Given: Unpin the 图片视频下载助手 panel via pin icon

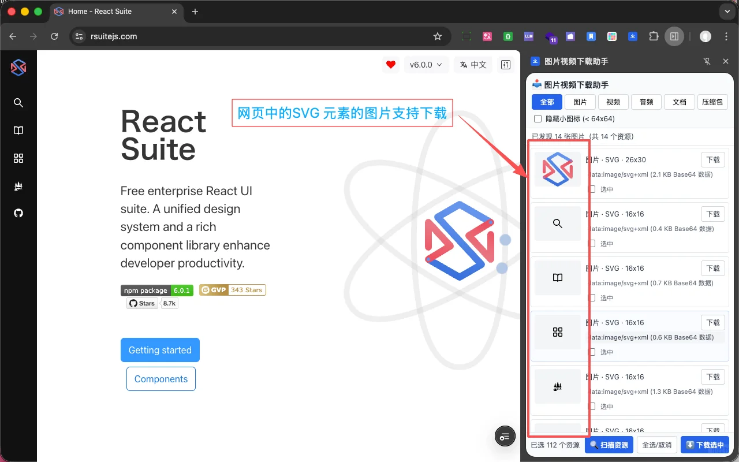Looking at the screenshot, I should 706,61.
